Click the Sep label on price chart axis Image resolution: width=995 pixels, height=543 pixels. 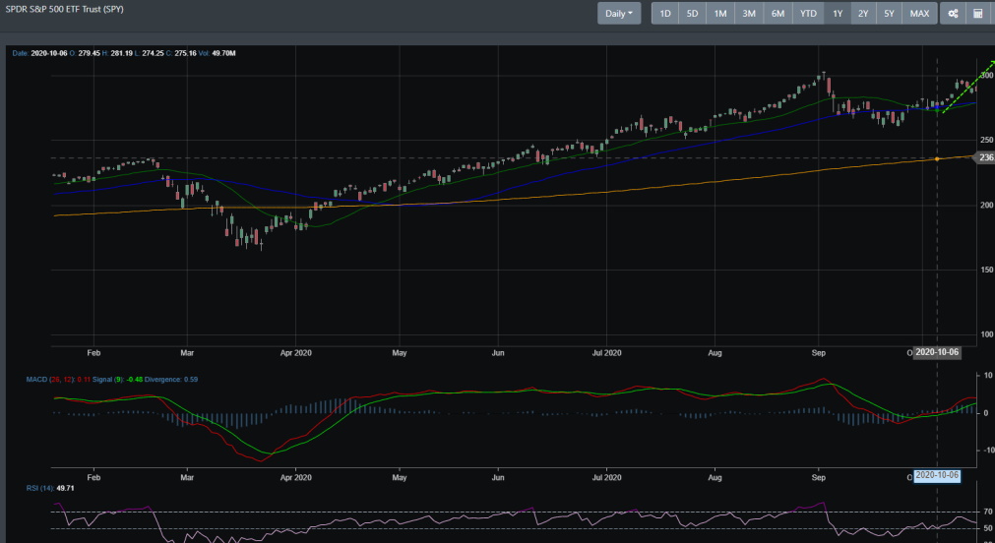819,353
